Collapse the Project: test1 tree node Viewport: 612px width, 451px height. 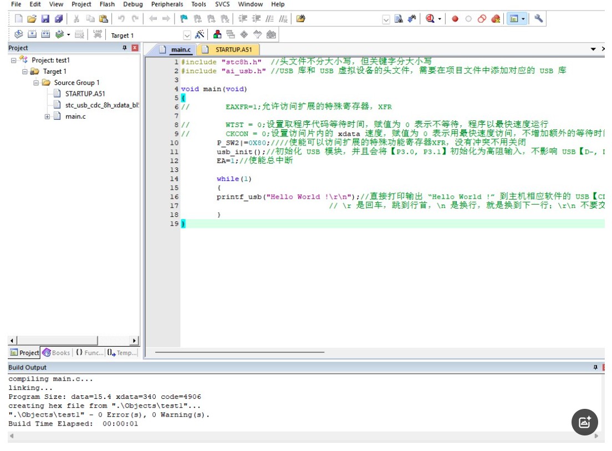point(14,60)
